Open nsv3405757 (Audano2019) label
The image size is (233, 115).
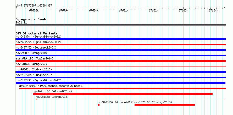click(x=116, y=102)
